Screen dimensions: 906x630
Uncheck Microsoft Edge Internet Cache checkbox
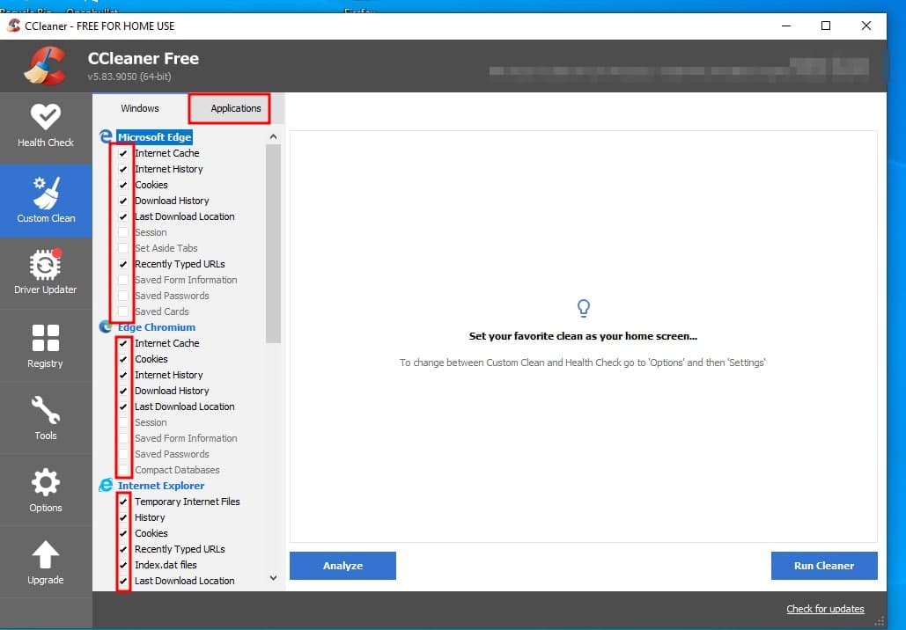click(x=123, y=153)
